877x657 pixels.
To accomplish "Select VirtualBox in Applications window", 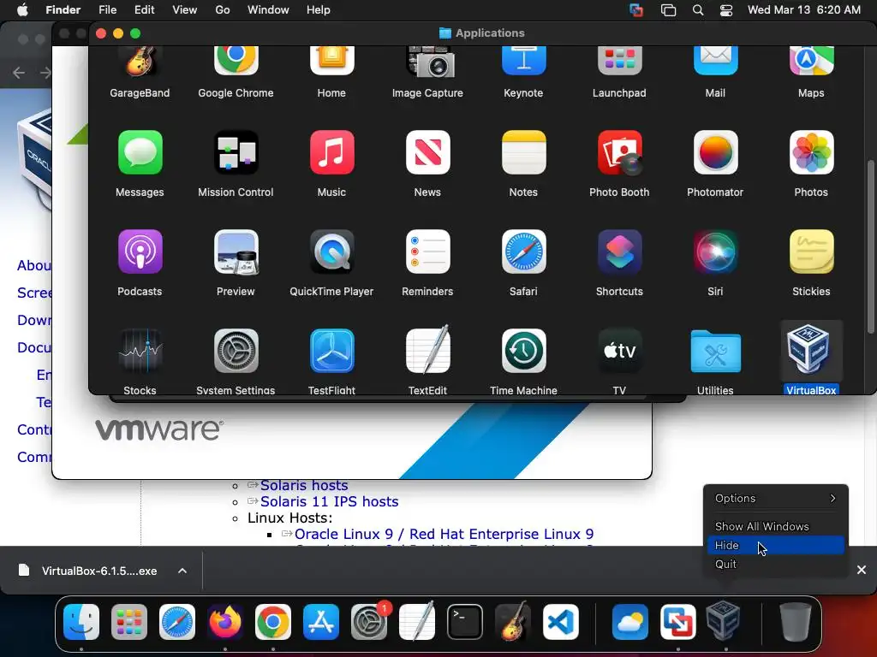I will pyautogui.click(x=812, y=351).
